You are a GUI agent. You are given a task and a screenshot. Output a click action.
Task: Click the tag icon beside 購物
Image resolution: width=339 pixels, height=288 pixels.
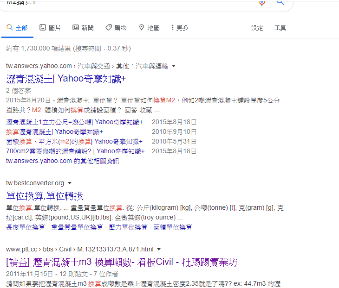tap(109, 27)
